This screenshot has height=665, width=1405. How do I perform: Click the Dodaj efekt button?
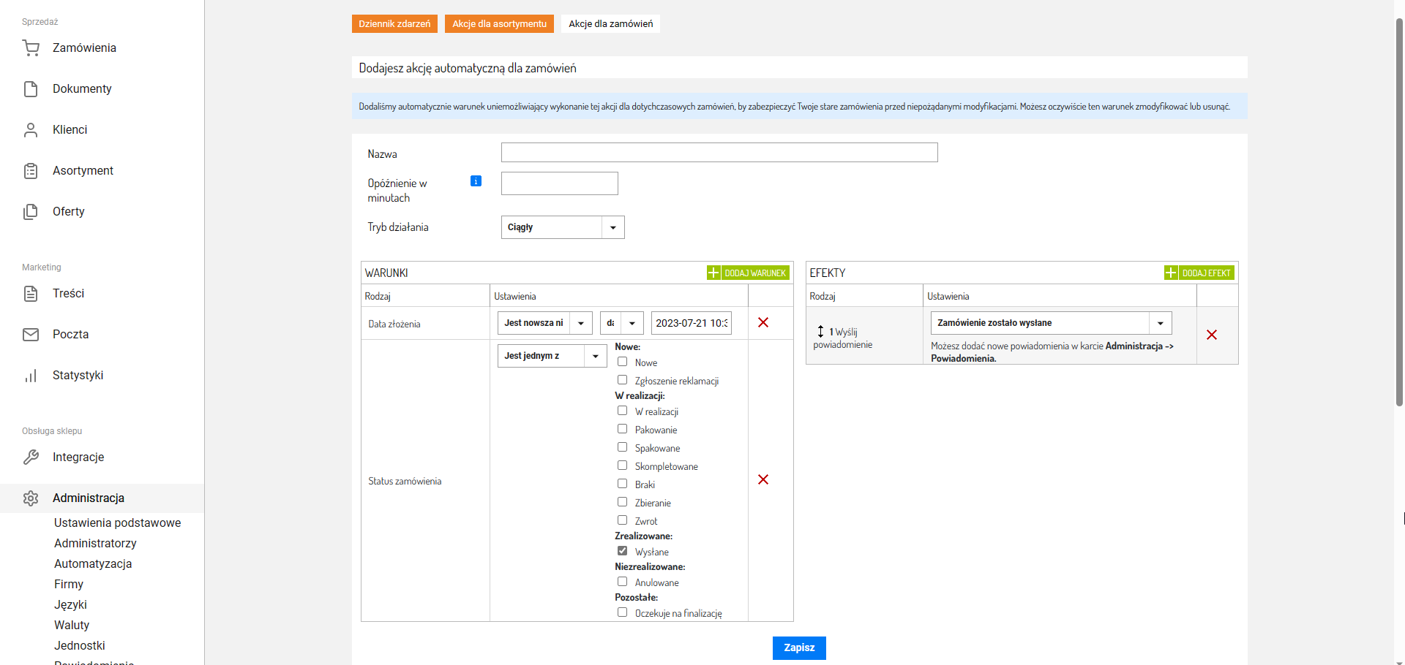[1199, 273]
